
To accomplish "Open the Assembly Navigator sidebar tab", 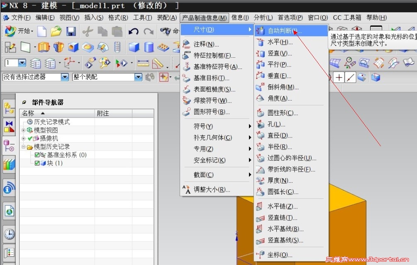I will 9,108.
